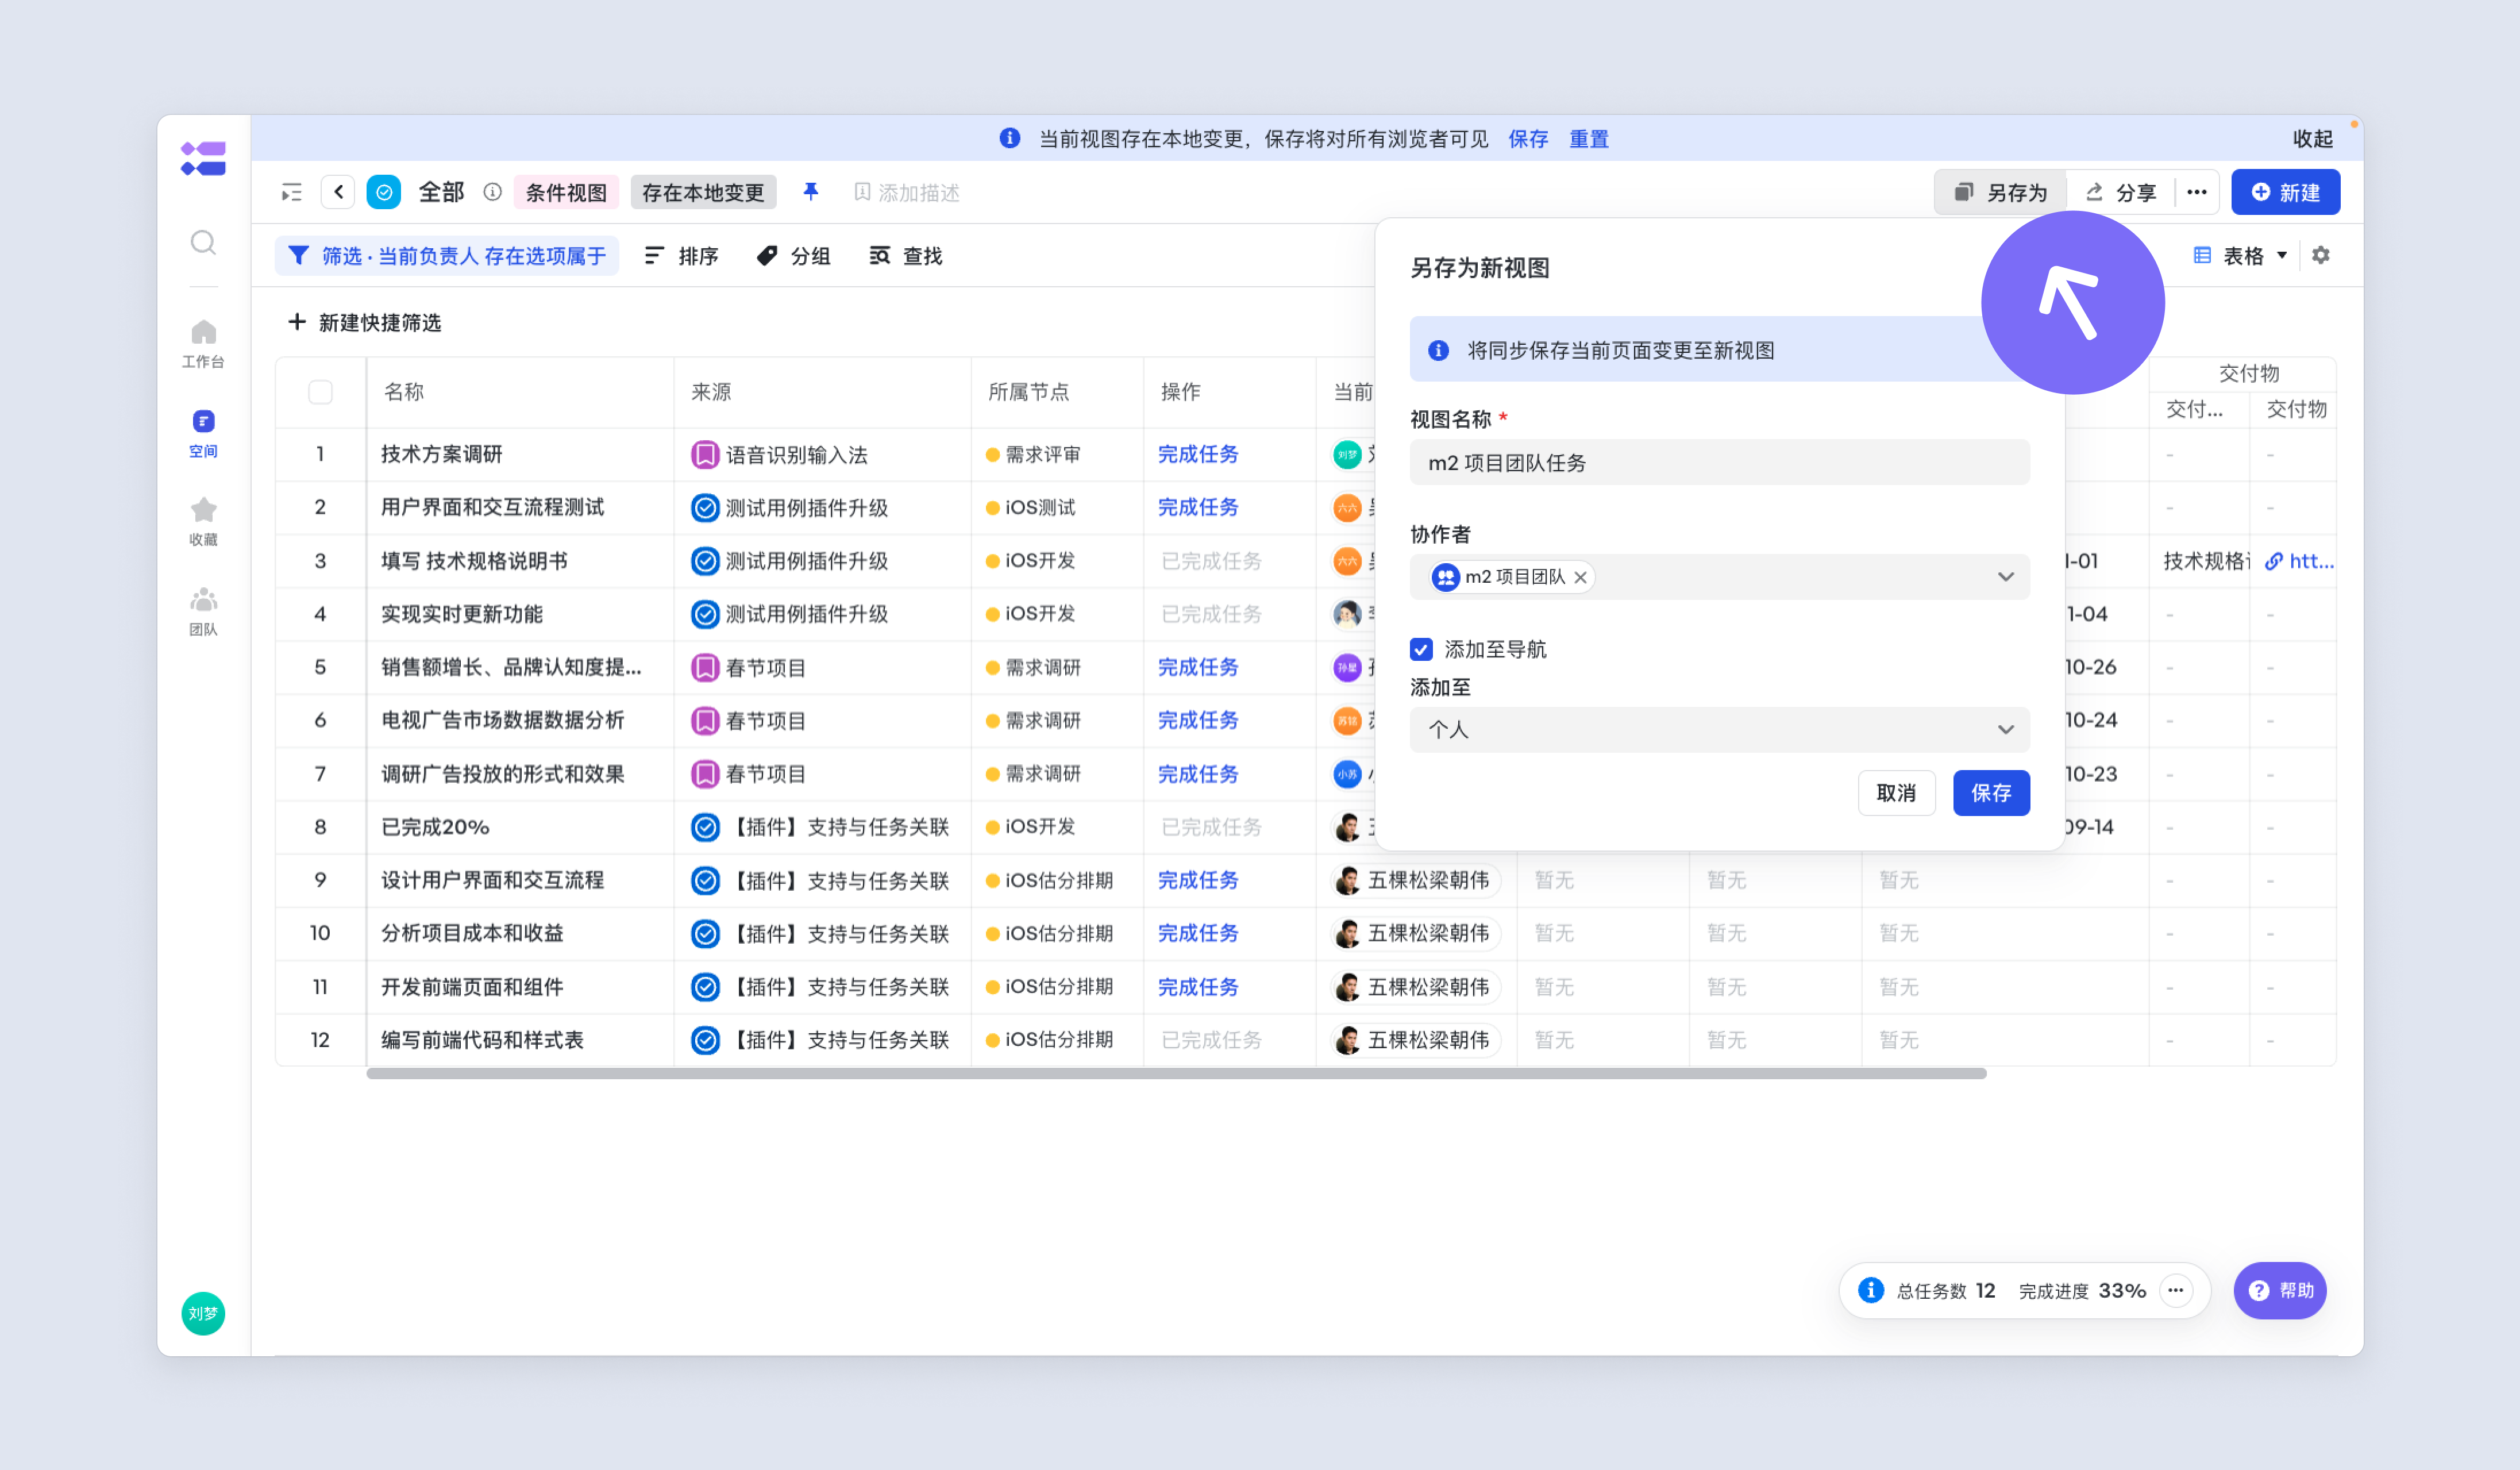Open 收藏 favorites in the sidebar
2520x1470 pixels.
[x=203, y=522]
